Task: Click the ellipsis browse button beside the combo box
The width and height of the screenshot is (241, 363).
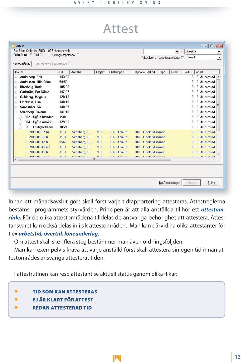Action: 183,52
